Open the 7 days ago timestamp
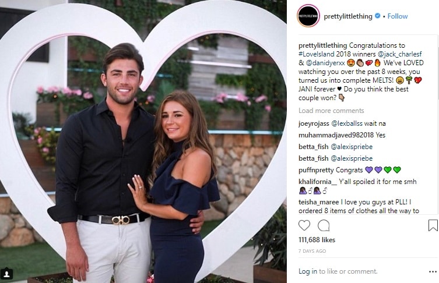The width and height of the screenshot is (439, 283). 312,251
